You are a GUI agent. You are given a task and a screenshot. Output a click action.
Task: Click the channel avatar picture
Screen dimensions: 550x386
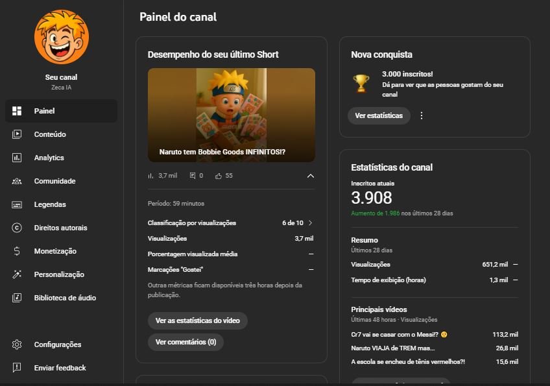click(62, 37)
